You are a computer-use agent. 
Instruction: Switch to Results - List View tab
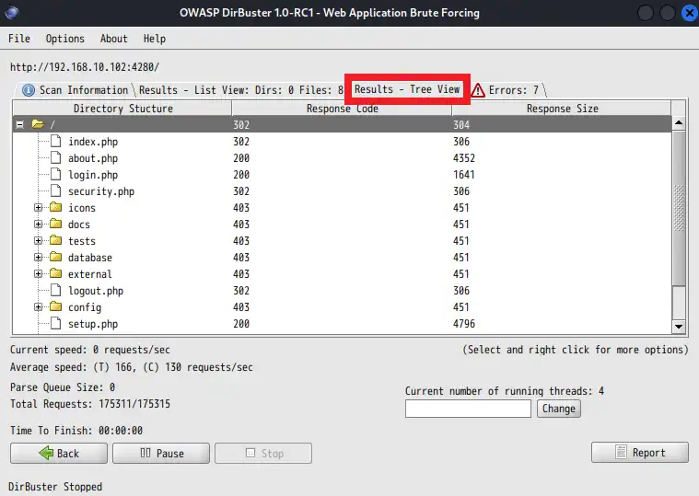pos(240,90)
